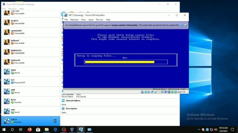
Task: Open File menu in VirtualBox Manager
Action: (4, 9)
